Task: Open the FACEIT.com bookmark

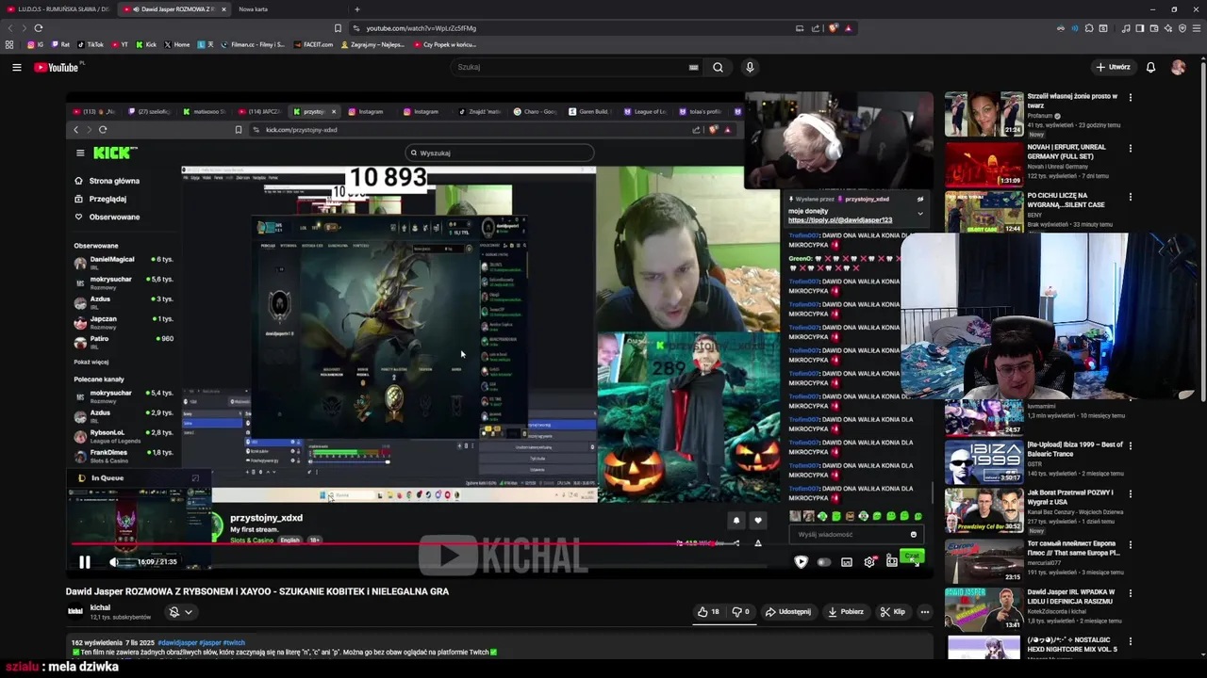Action: click(x=314, y=44)
